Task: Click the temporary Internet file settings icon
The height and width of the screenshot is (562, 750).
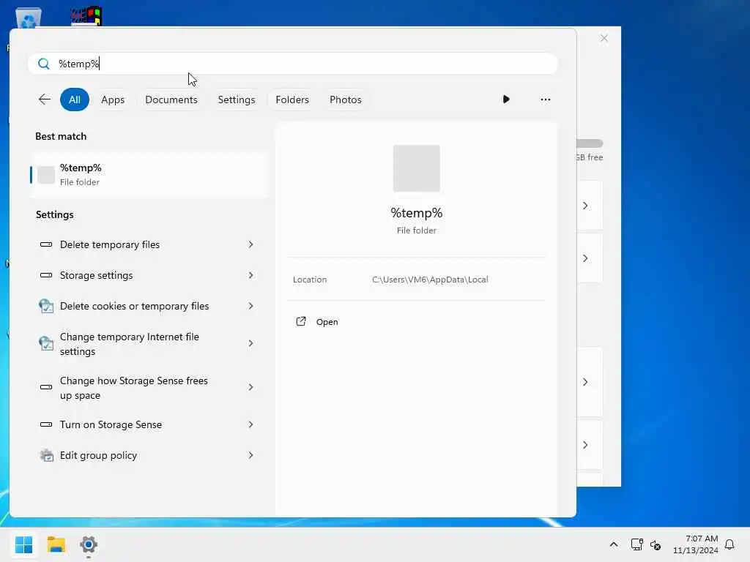Action: point(46,343)
